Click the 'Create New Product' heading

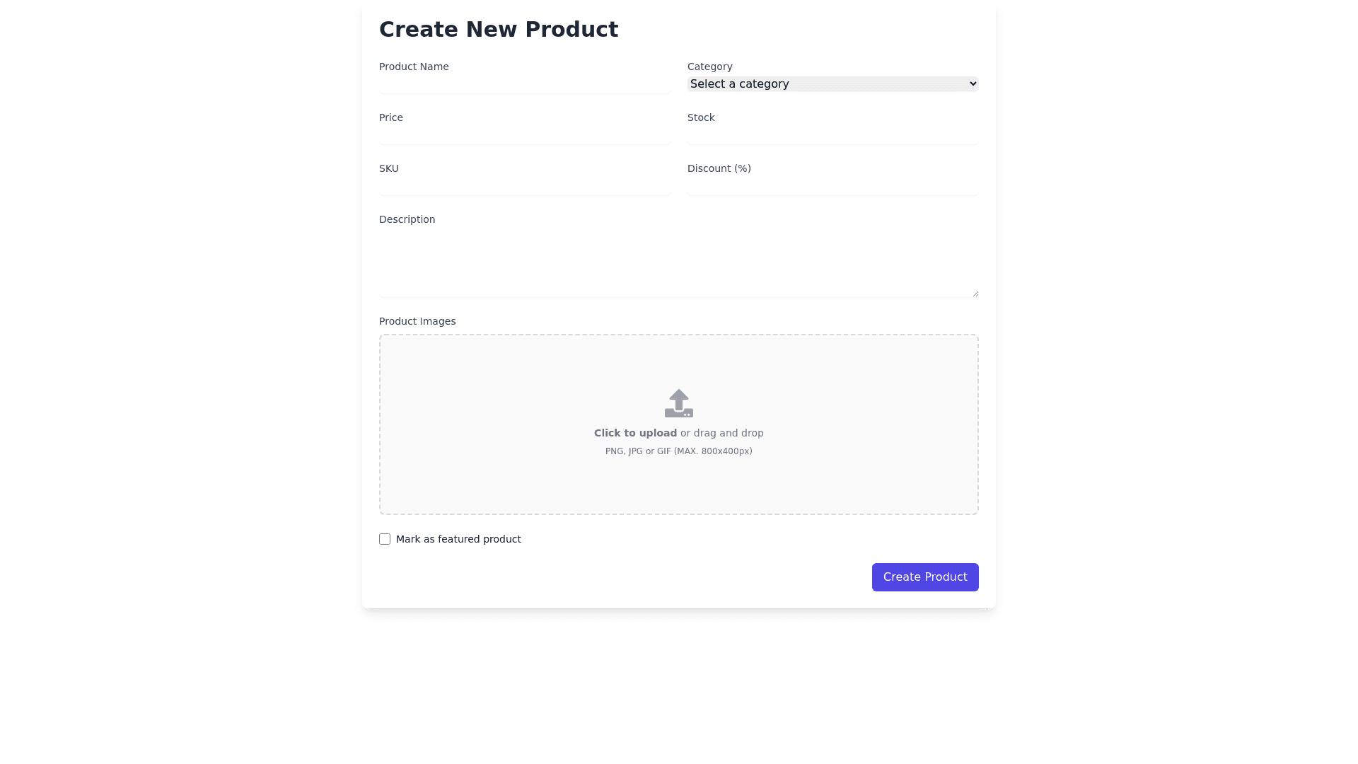pos(499,29)
